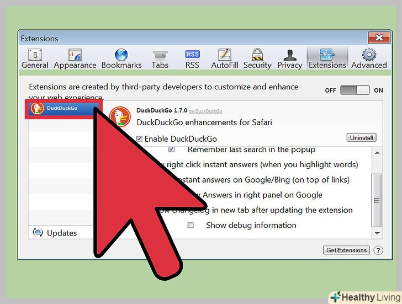Follow the by DuckDuckGo author link
This screenshot has height=304, width=402.
205,111
